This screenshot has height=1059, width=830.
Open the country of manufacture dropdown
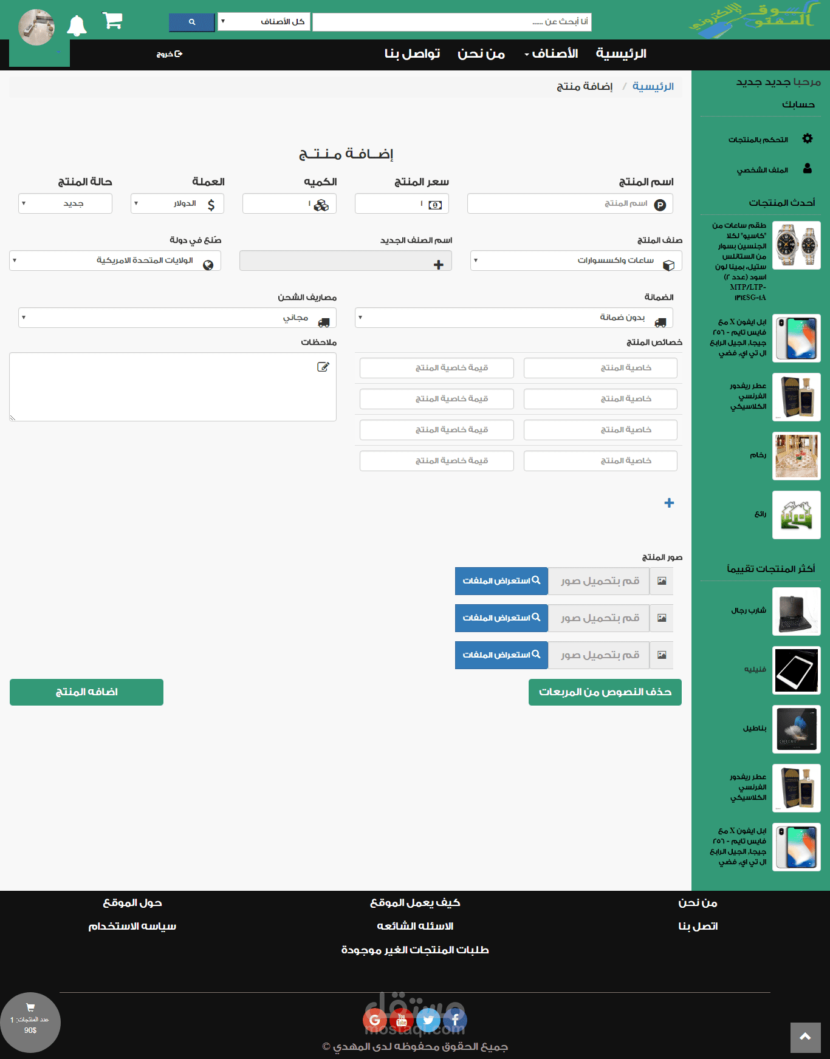click(x=115, y=260)
